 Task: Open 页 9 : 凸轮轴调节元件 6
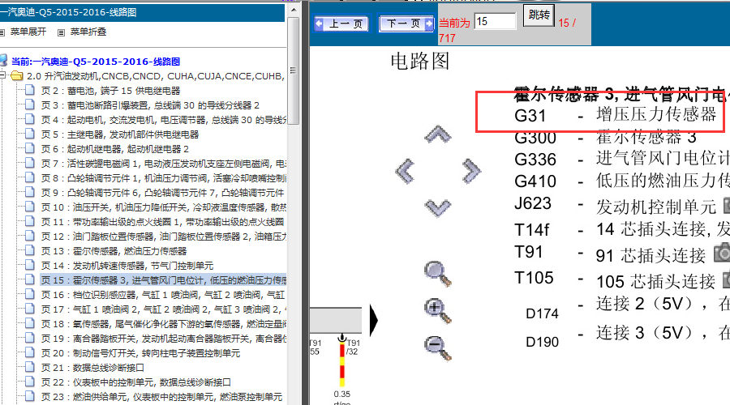pos(162,193)
